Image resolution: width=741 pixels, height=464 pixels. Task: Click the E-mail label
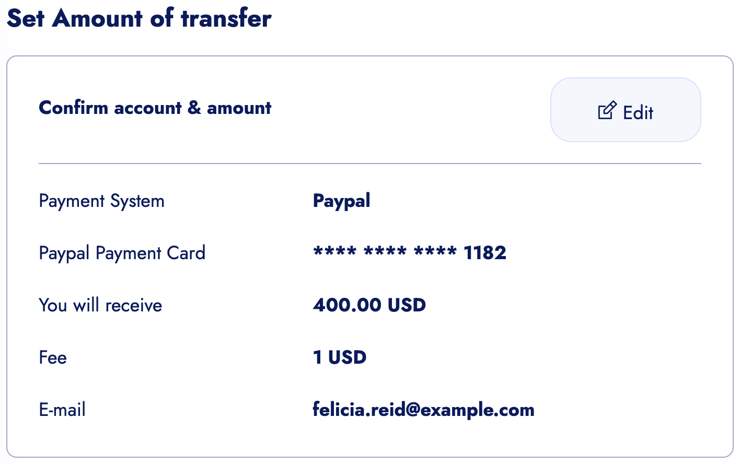[62, 410]
